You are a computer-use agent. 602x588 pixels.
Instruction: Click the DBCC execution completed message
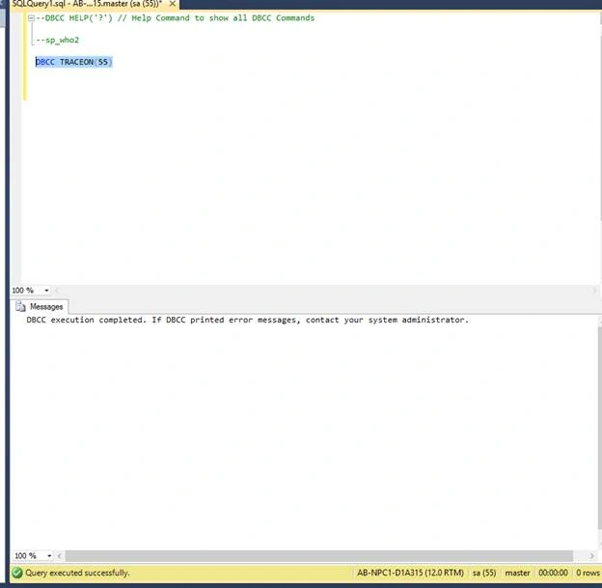tap(248, 320)
